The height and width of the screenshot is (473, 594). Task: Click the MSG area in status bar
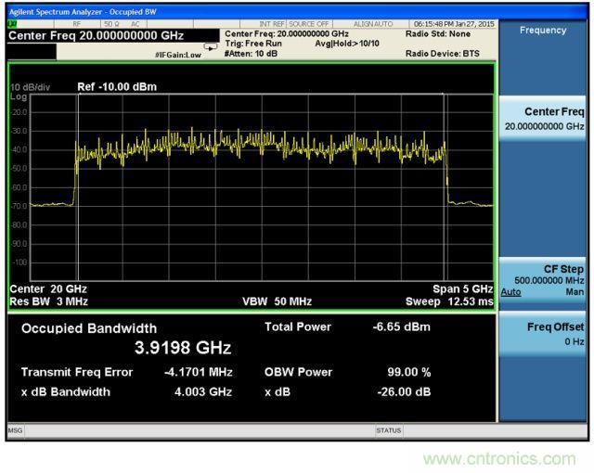(17, 430)
